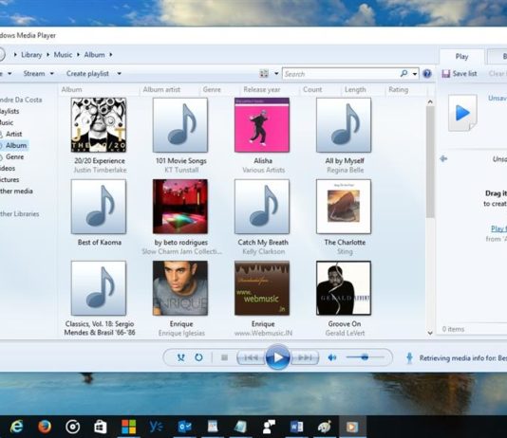This screenshot has height=438, width=507.
Task: Click Create playlist button
Action: [x=87, y=74]
